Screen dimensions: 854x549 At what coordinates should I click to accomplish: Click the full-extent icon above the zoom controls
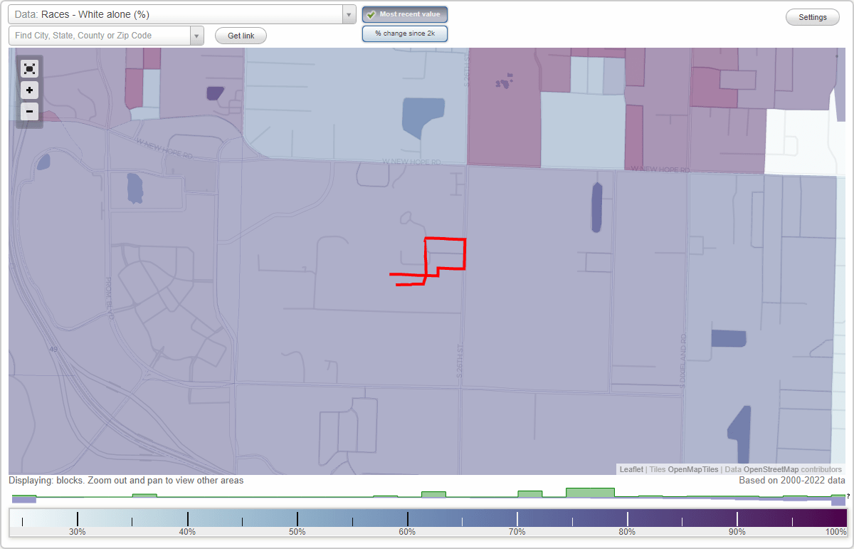[x=29, y=68]
